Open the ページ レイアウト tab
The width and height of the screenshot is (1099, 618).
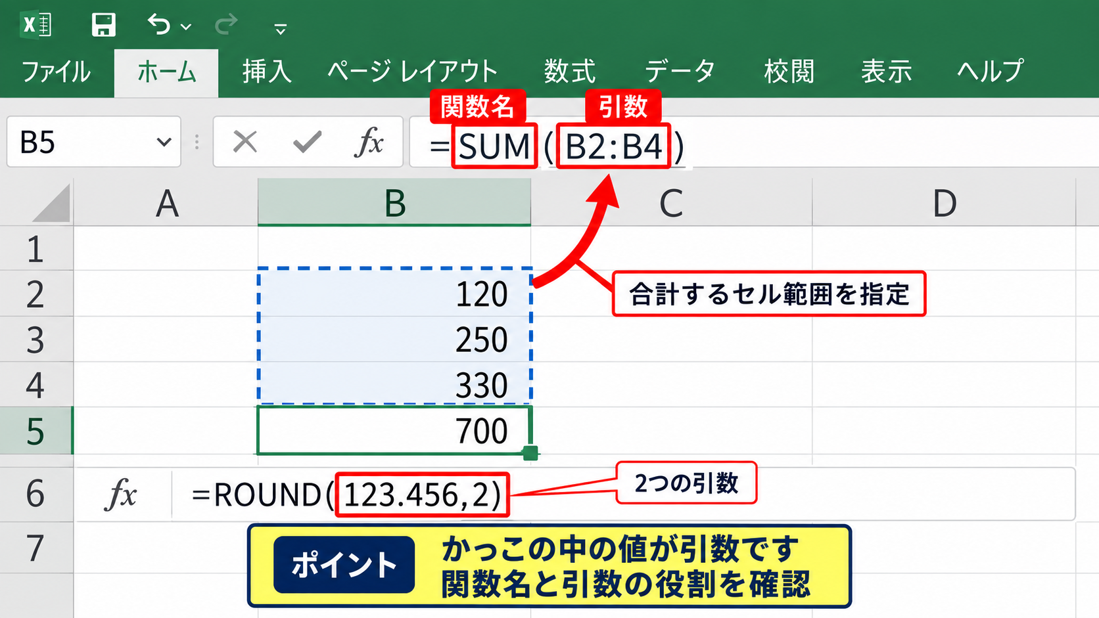tap(413, 72)
